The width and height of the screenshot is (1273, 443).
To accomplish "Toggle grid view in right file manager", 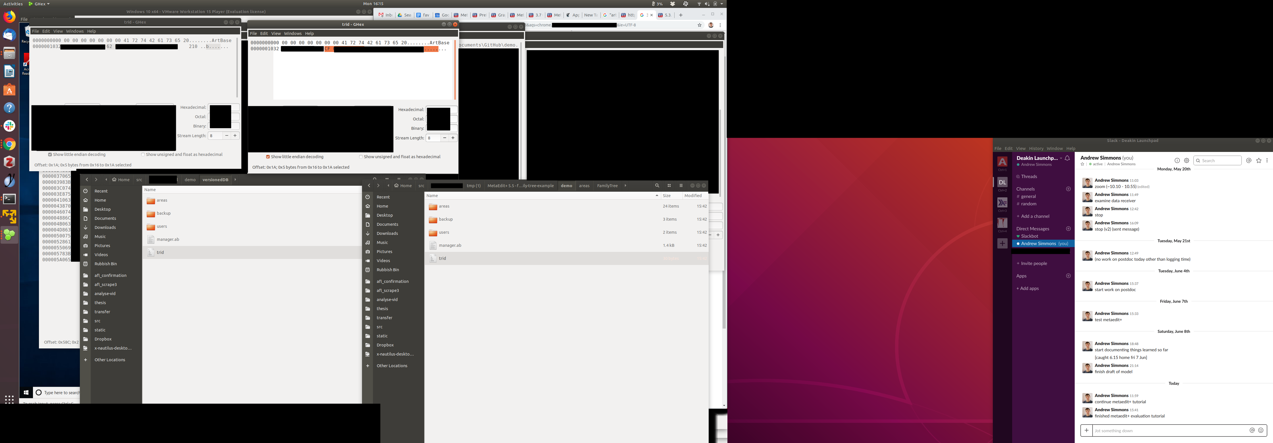I will point(669,186).
